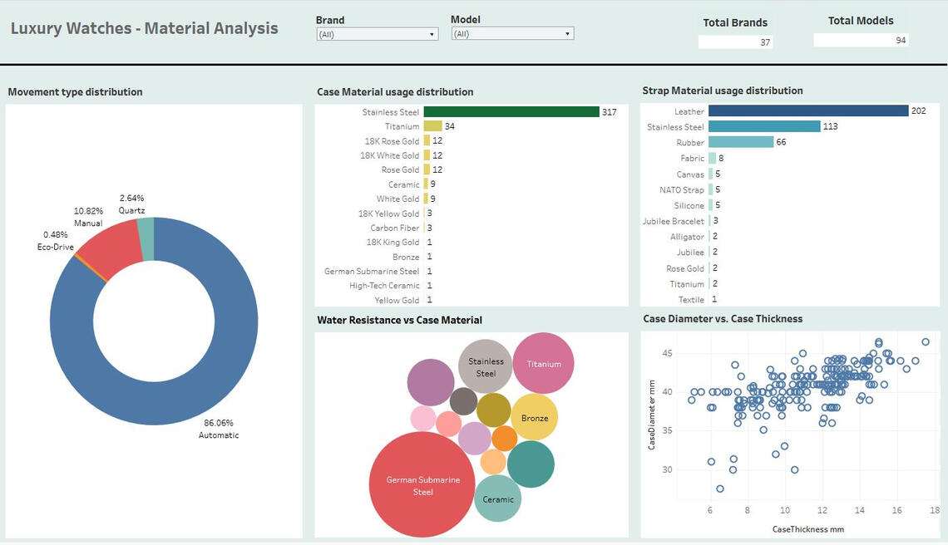Select the pink Titanium bubble
The height and width of the screenshot is (545, 948).
(544, 363)
